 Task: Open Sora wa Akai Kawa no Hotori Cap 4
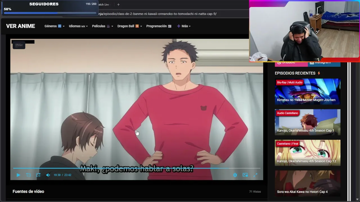coord(307,183)
